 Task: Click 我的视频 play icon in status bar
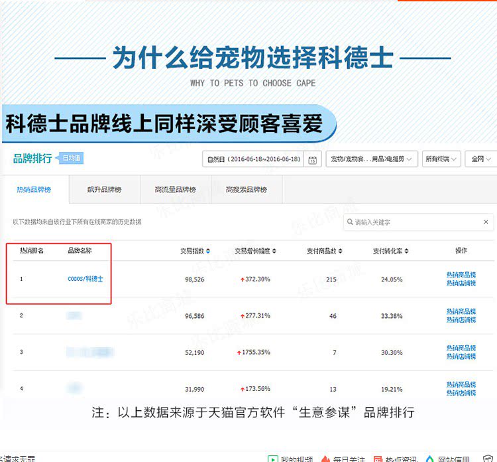273,459
